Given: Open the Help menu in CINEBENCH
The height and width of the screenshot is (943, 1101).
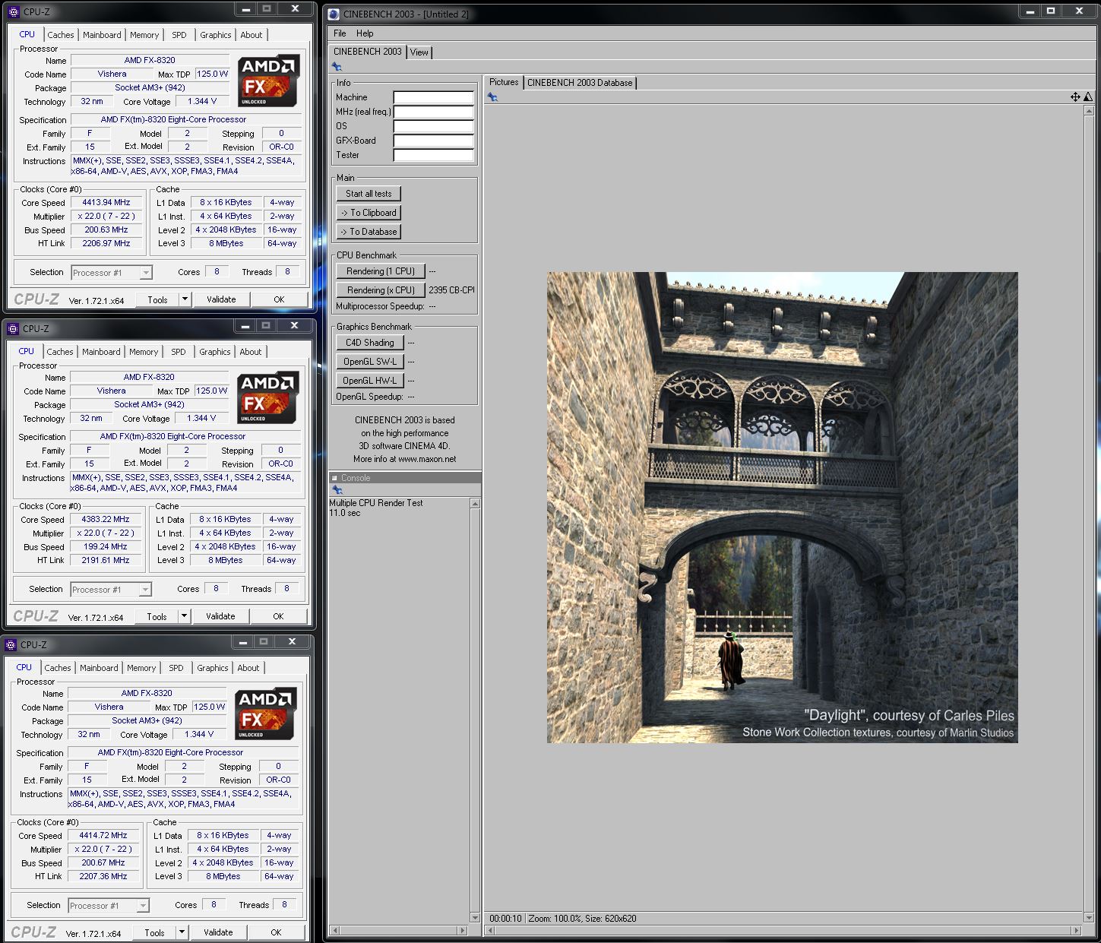Looking at the screenshot, I should 365,33.
